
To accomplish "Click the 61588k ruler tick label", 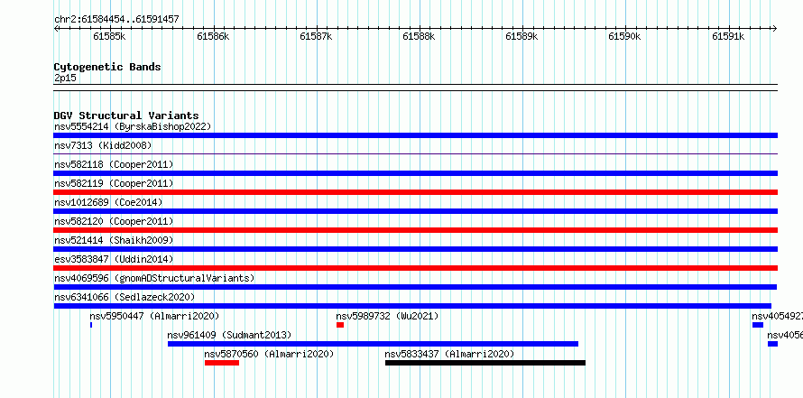I will [x=419, y=36].
